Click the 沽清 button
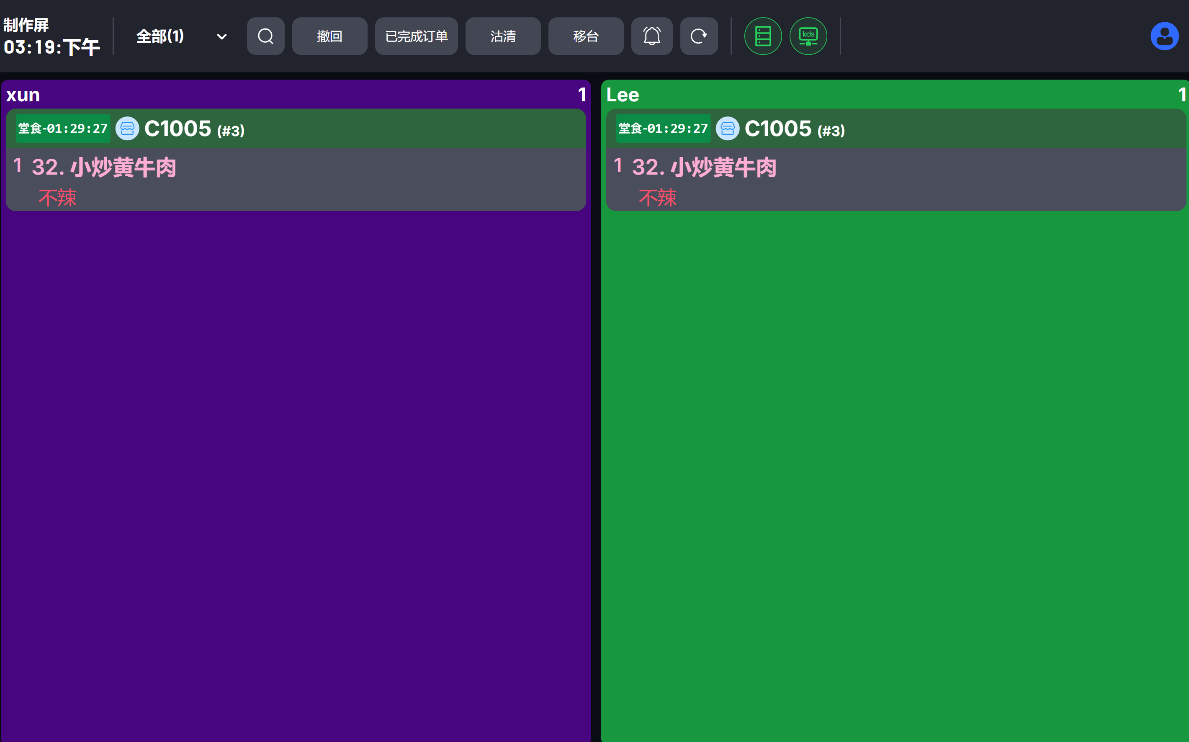 click(503, 36)
